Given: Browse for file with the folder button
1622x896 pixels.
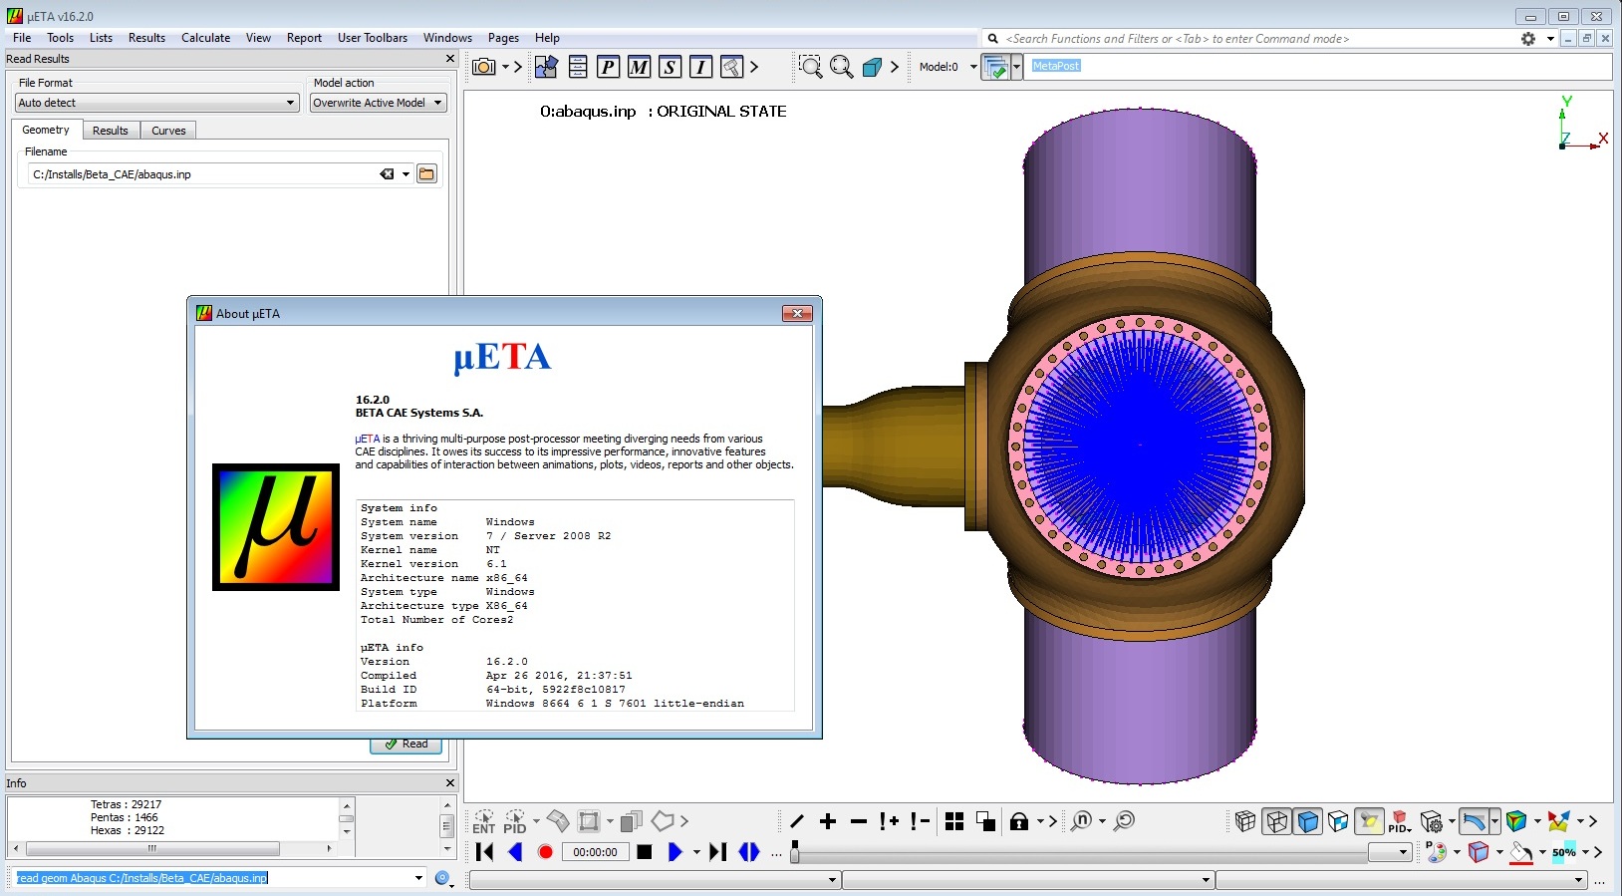Looking at the screenshot, I should 426,174.
